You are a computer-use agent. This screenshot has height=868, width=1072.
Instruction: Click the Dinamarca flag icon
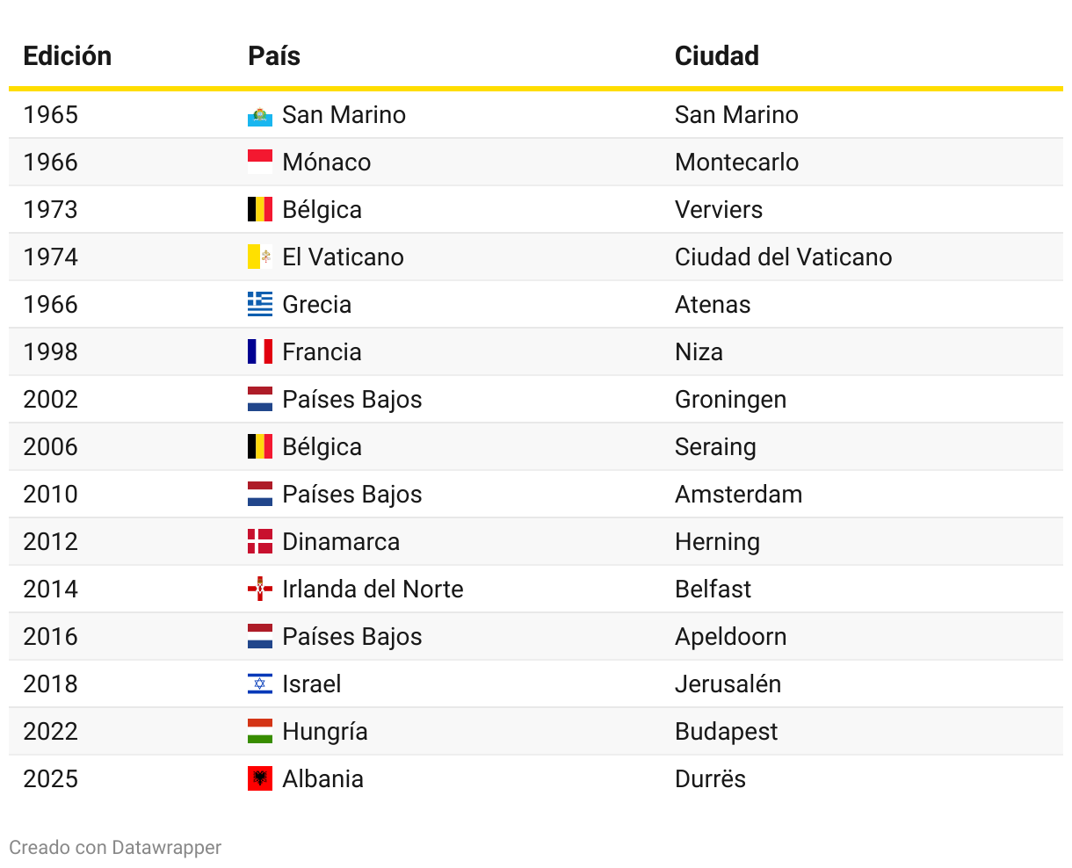tap(260, 542)
